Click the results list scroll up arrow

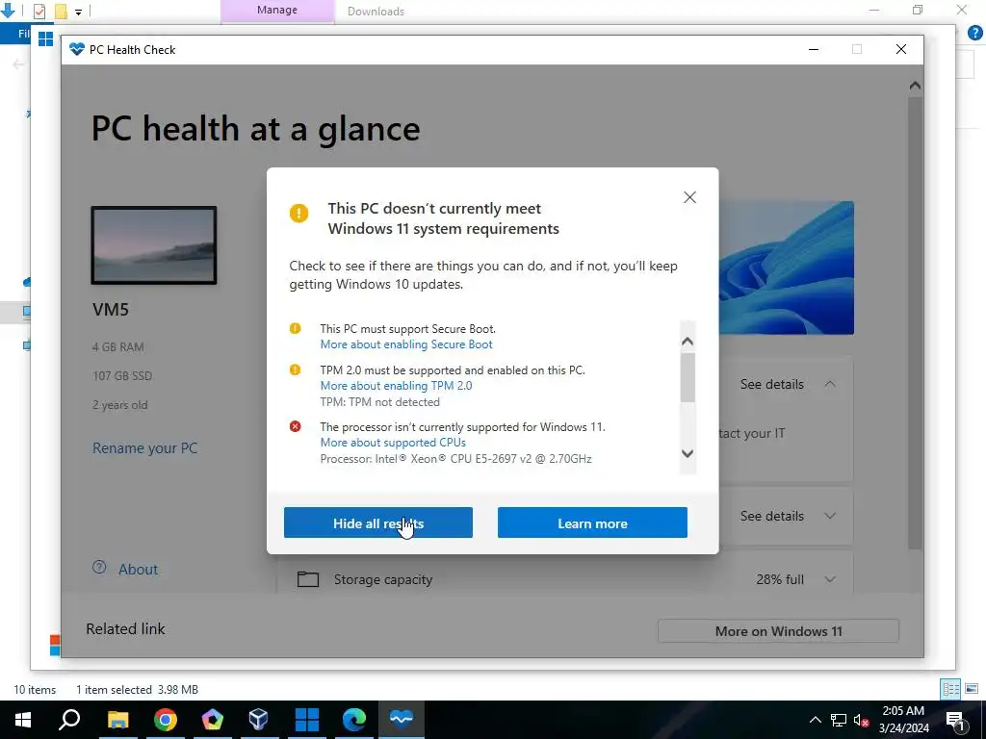[x=688, y=342]
